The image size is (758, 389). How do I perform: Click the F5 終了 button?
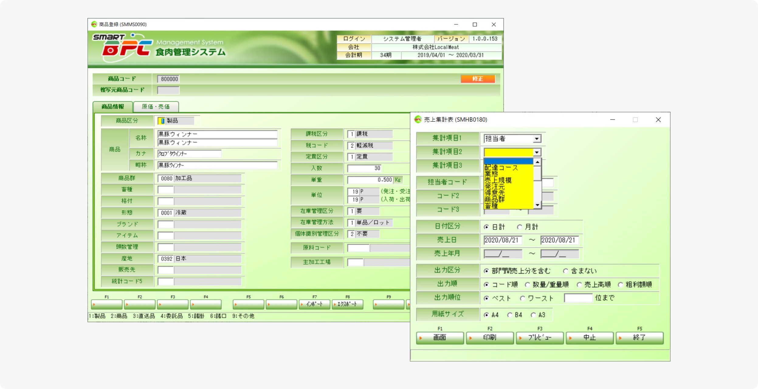[639, 338]
